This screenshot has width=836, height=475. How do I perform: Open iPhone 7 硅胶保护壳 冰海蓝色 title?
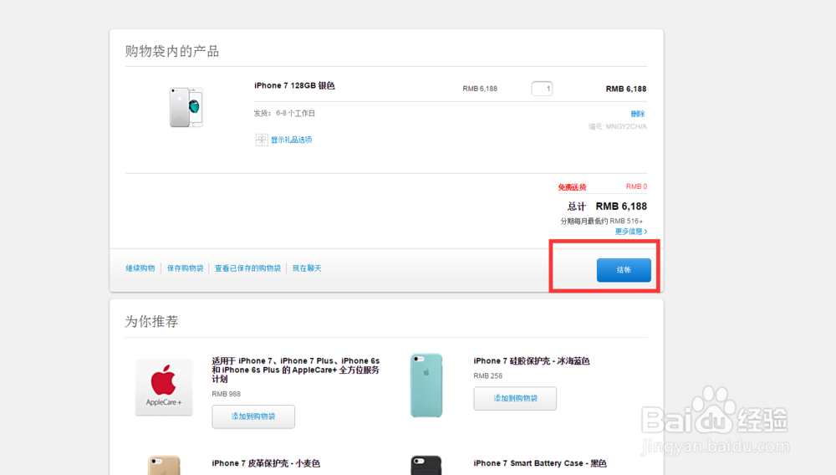[532, 361]
